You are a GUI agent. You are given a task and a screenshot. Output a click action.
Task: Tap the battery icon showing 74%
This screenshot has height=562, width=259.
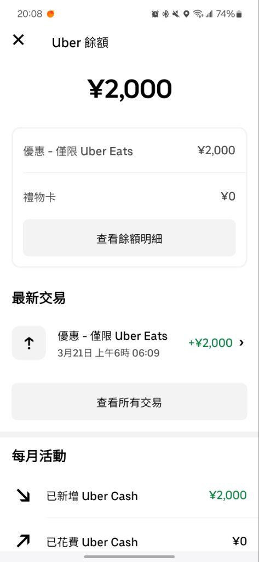click(239, 14)
